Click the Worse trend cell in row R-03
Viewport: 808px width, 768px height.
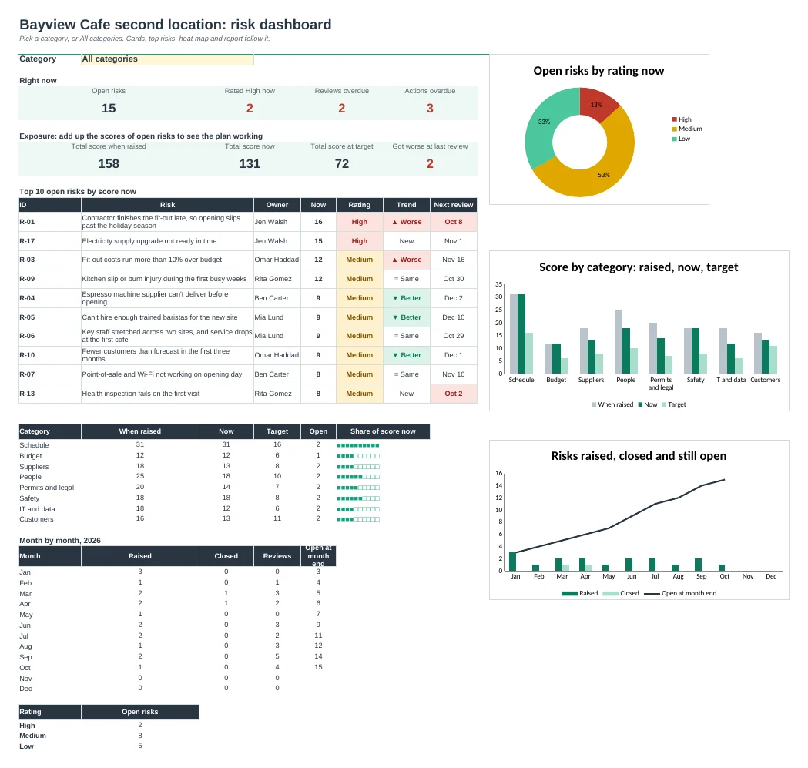pos(407,260)
